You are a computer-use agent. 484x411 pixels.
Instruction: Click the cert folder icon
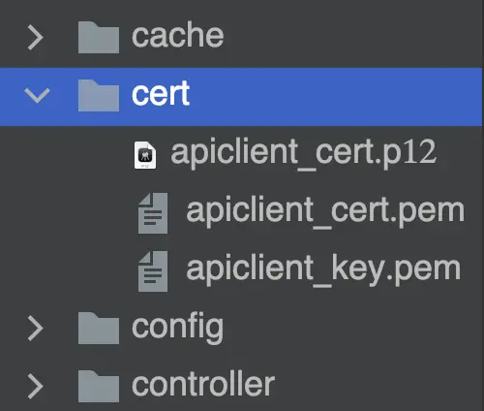[x=99, y=96]
